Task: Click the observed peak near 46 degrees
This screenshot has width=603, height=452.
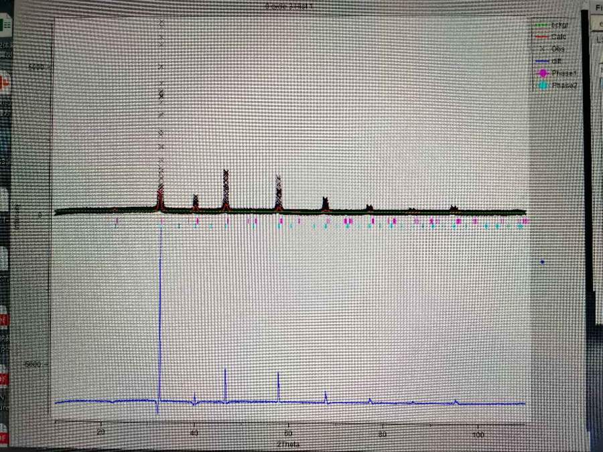Action: pos(226,187)
